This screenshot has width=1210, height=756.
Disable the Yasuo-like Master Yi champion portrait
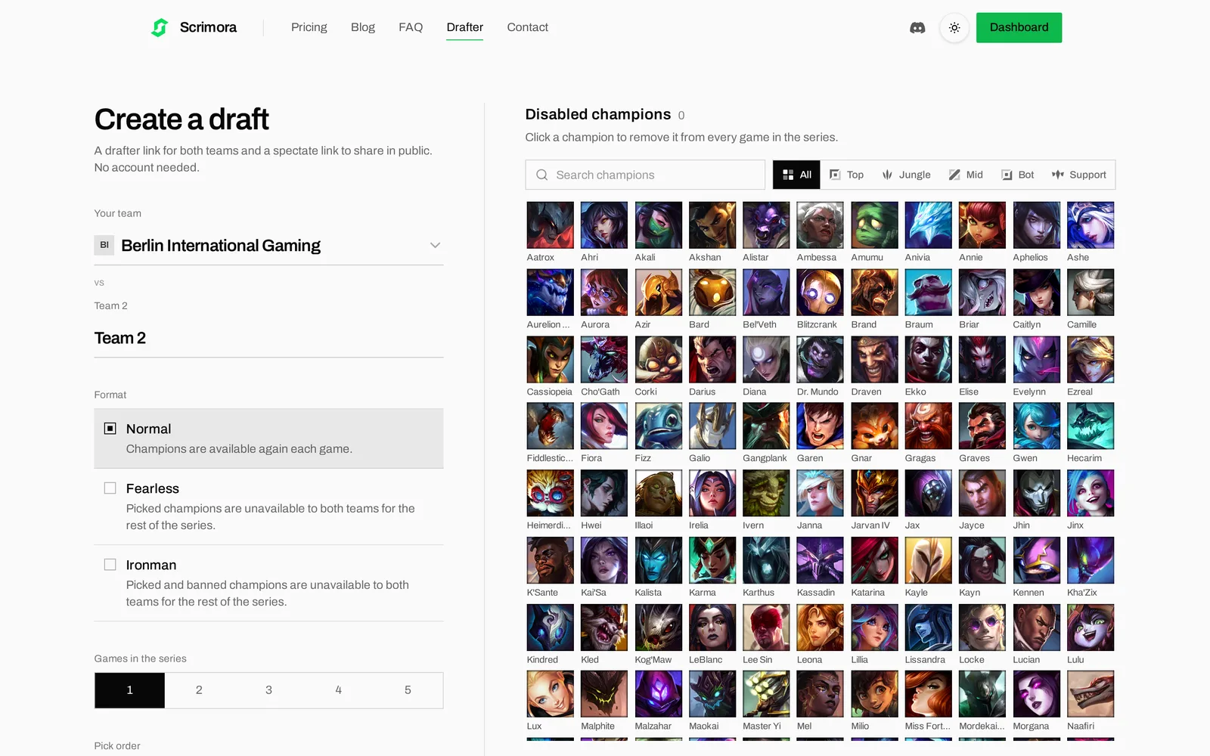click(766, 695)
